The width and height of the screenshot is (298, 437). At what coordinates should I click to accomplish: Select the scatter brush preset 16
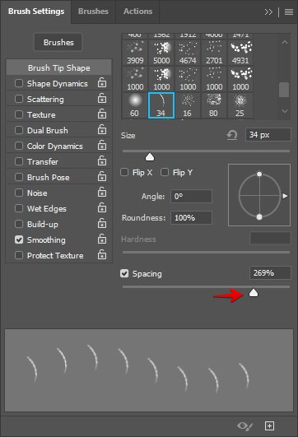point(188,105)
